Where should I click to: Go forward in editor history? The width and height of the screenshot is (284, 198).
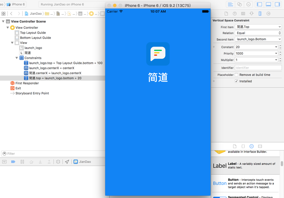19,13
